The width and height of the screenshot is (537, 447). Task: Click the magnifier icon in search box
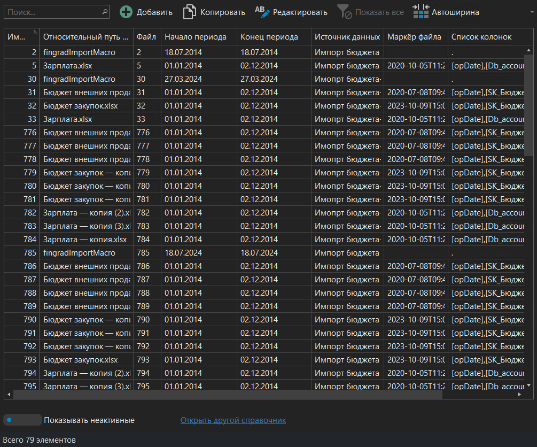pyautogui.click(x=104, y=11)
